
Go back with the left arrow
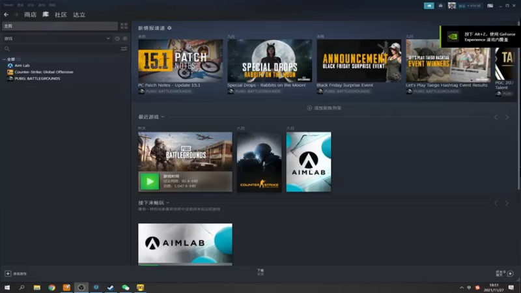coord(6,14)
